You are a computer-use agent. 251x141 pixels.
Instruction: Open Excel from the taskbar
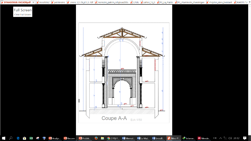coord(31,138)
